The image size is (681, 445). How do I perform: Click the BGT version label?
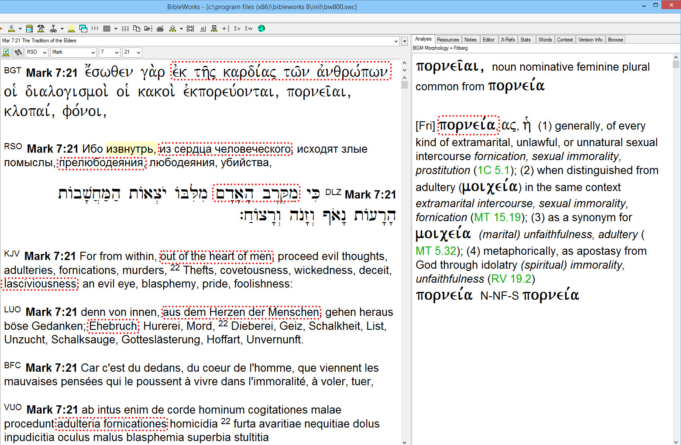(13, 70)
